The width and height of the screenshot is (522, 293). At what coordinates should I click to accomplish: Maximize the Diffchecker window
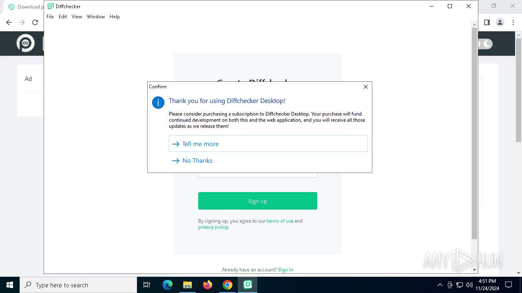point(450,6)
